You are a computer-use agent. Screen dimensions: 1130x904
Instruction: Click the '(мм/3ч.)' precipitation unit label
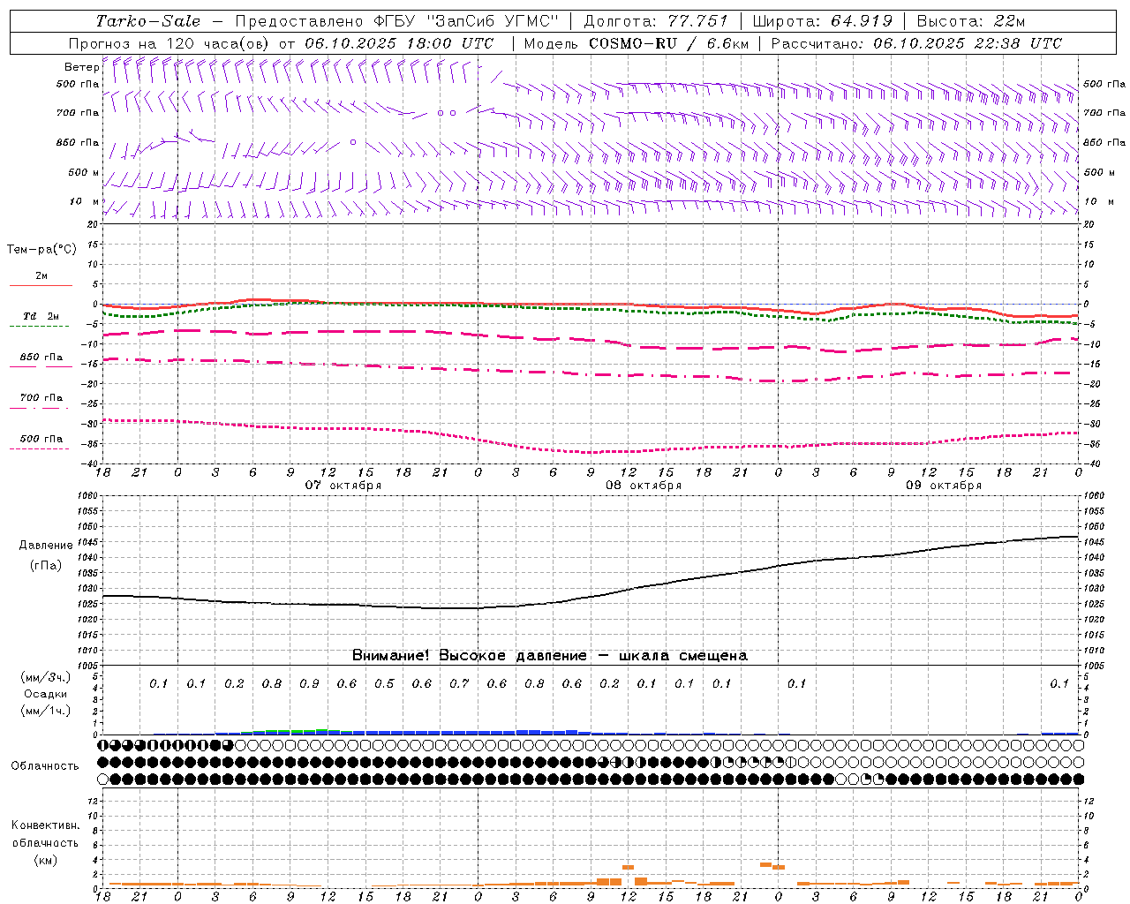[46, 677]
